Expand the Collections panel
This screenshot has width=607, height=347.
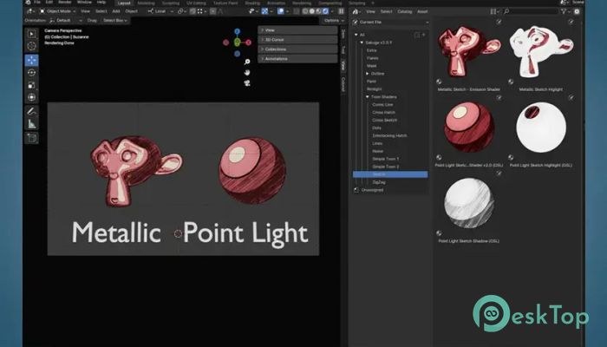297,49
